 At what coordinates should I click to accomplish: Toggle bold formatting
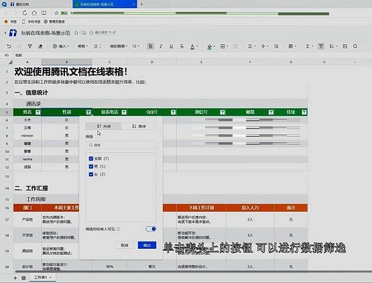tap(150, 46)
